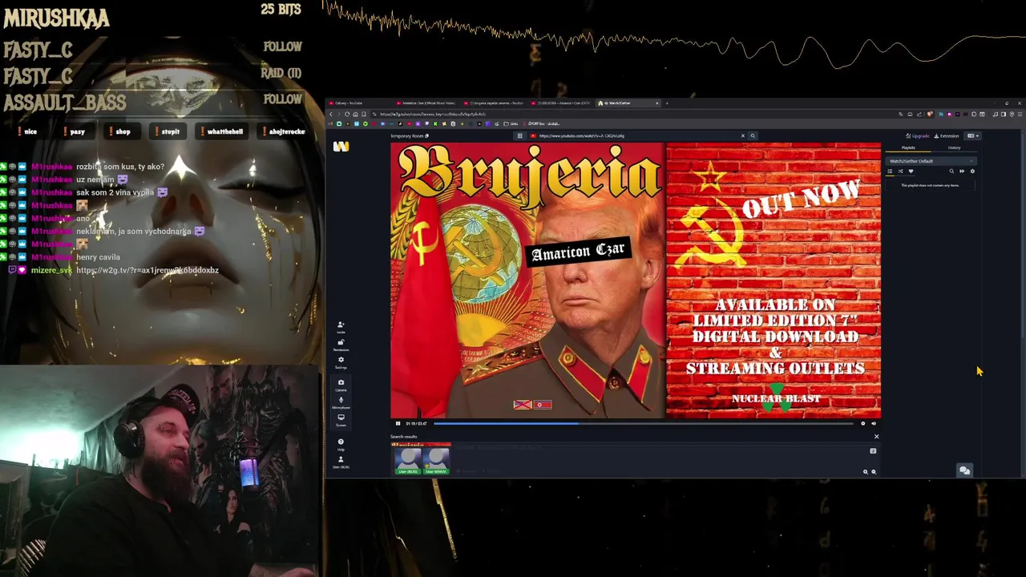Close the Search results panel
The width and height of the screenshot is (1026, 577).
tap(876, 437)
